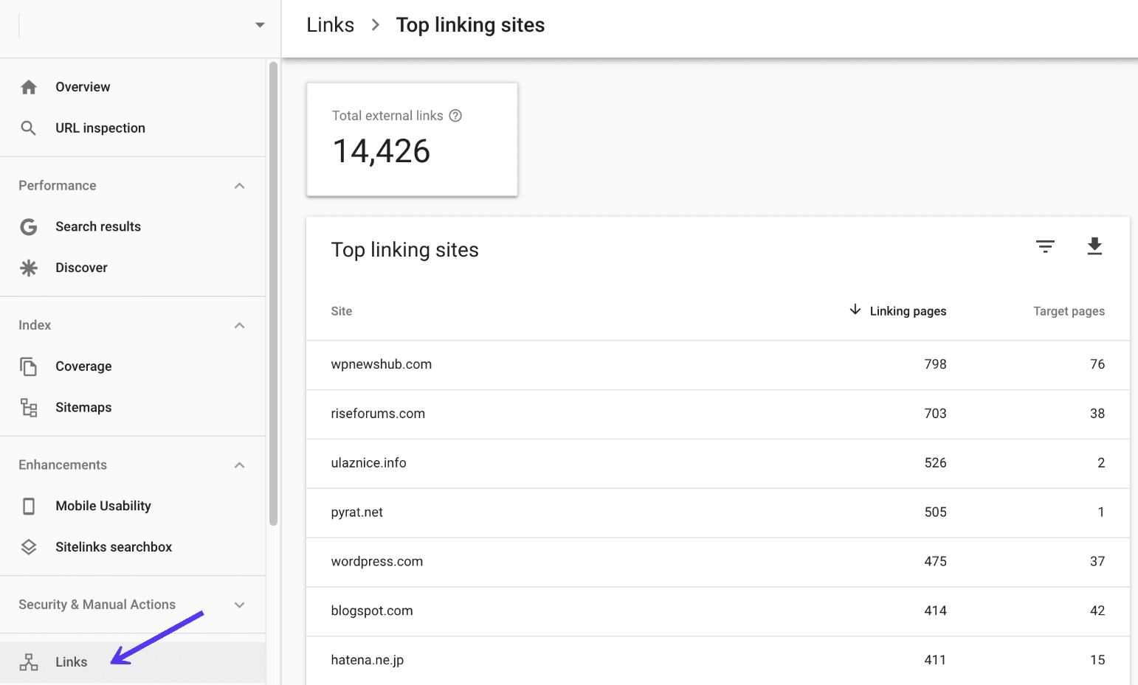
Task: Open the filter icon on Top linking sites
Action: 1045,246
